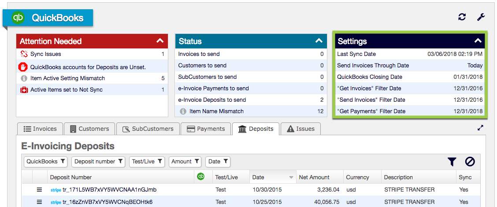Click the 10/30/2015 date cell
The image size is (497, 207).
click(x=273, y=190)
